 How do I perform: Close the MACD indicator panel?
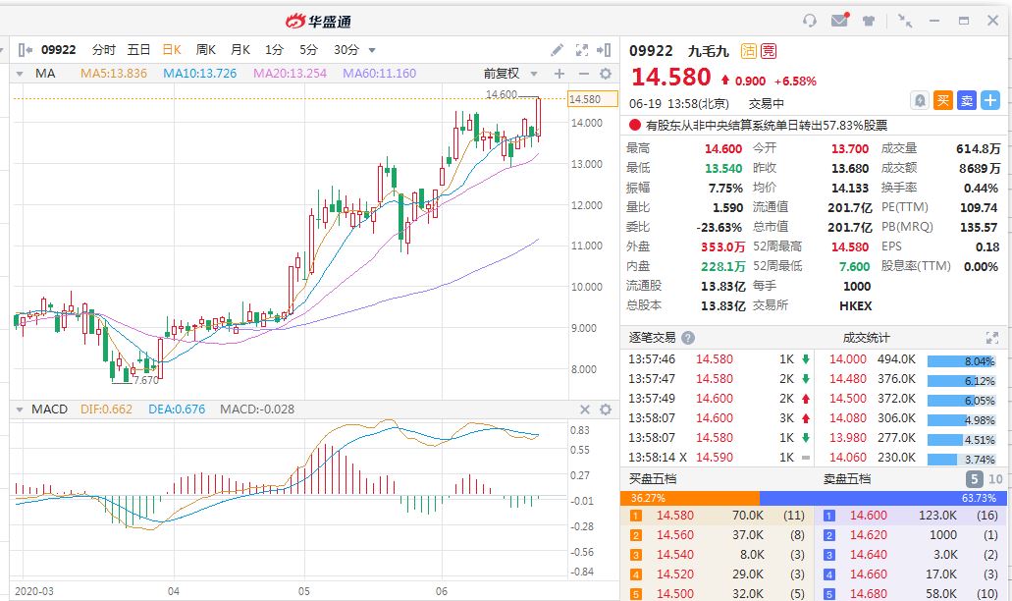585,410
